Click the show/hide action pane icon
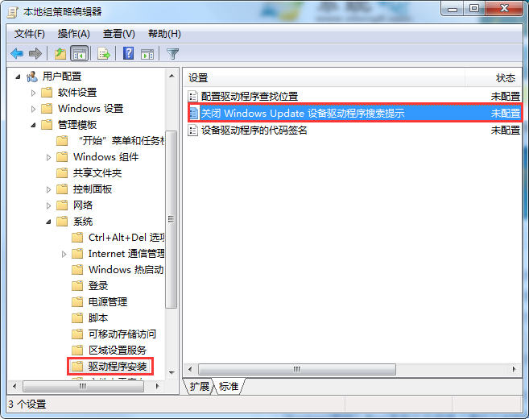The image size is (529, 419). click(x=147, y=54)
